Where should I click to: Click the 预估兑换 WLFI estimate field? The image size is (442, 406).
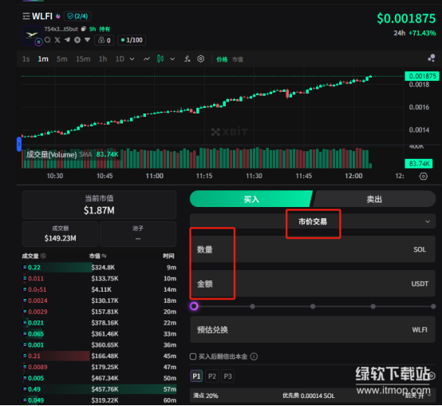click(313, 329)
